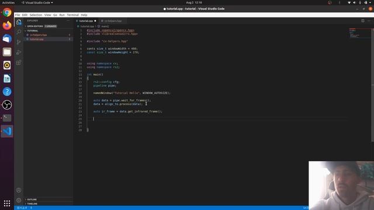Expand the Open Editors section
Image resolution: width=374 pixels, height=210 pixels.
point(35,26)
